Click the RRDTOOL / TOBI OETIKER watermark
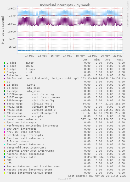Image resolution: width=130 pixels, height=182 pixels. click(127, 14)
